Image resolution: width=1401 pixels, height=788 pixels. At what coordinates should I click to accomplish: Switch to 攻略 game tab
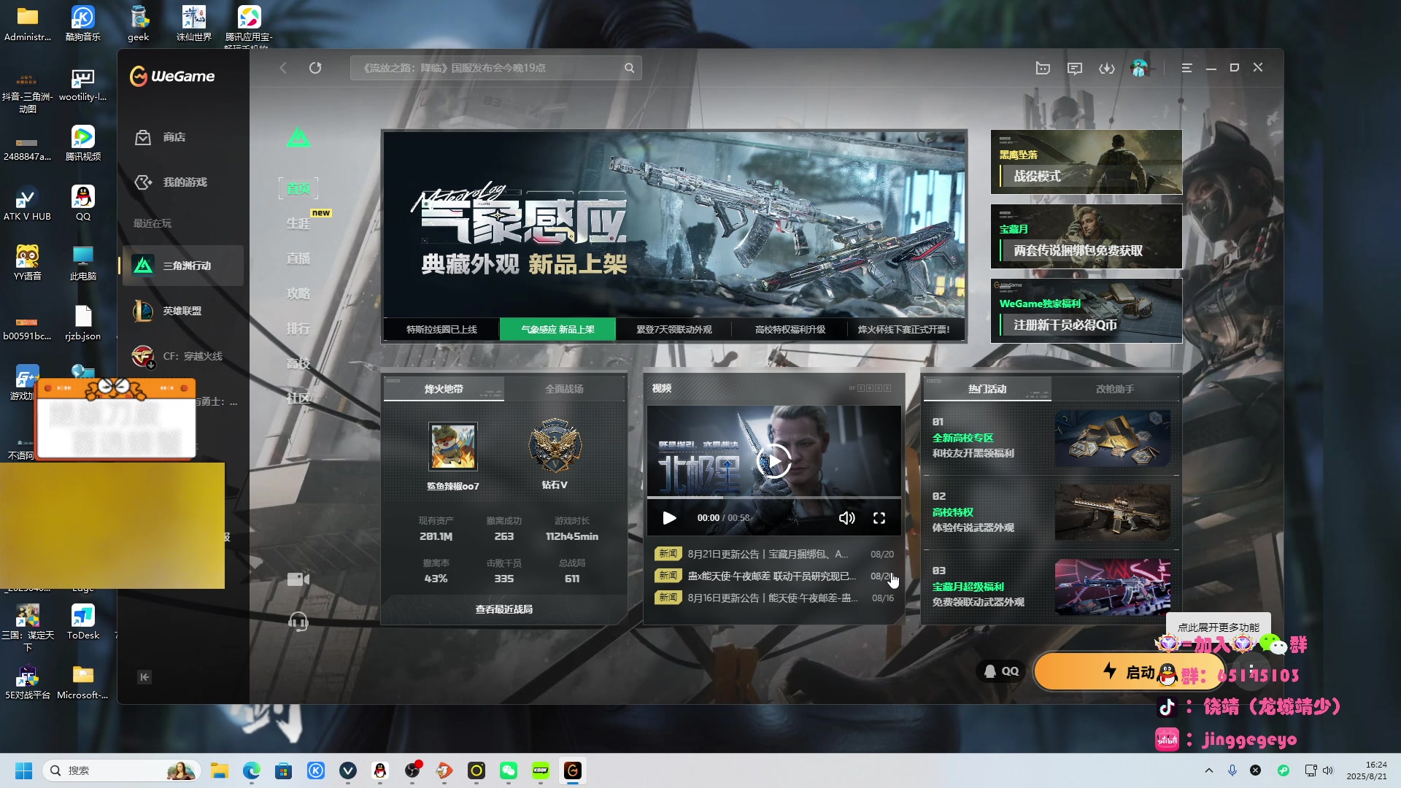coord(298,293)
